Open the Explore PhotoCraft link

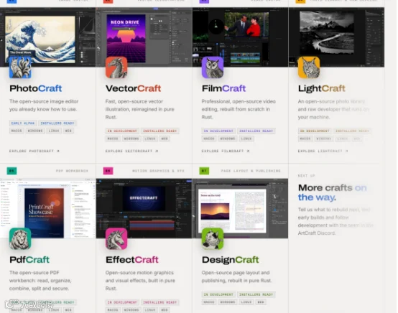point(34,151)
